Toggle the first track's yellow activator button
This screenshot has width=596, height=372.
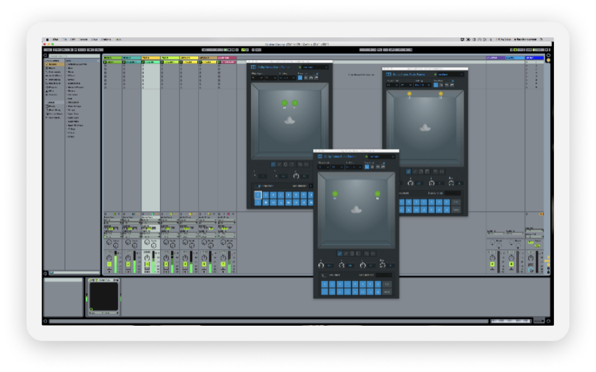pyautogui.click(x=108, y=264)
